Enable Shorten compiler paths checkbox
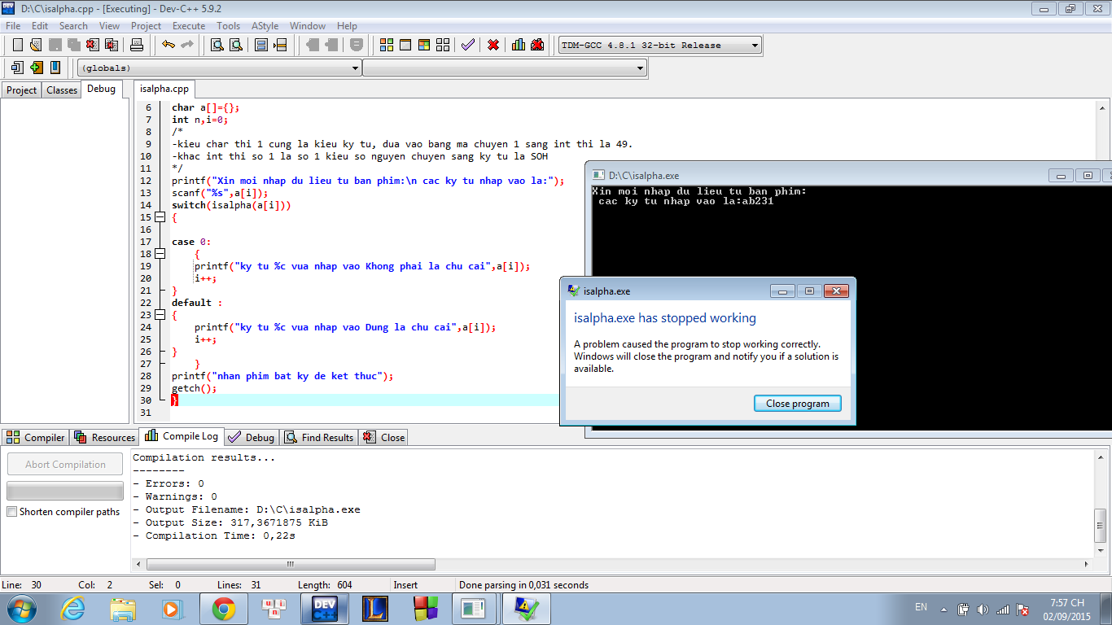This screenshot has height=625, width=1112. click(11, 512)
